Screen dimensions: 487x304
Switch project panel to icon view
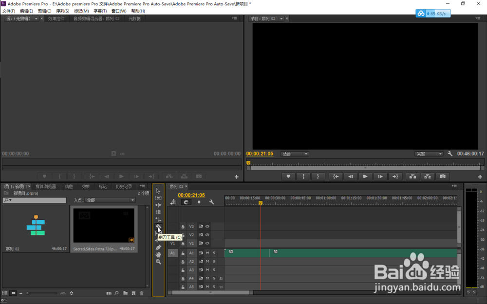pyautogui.click(x=13, y=293)
